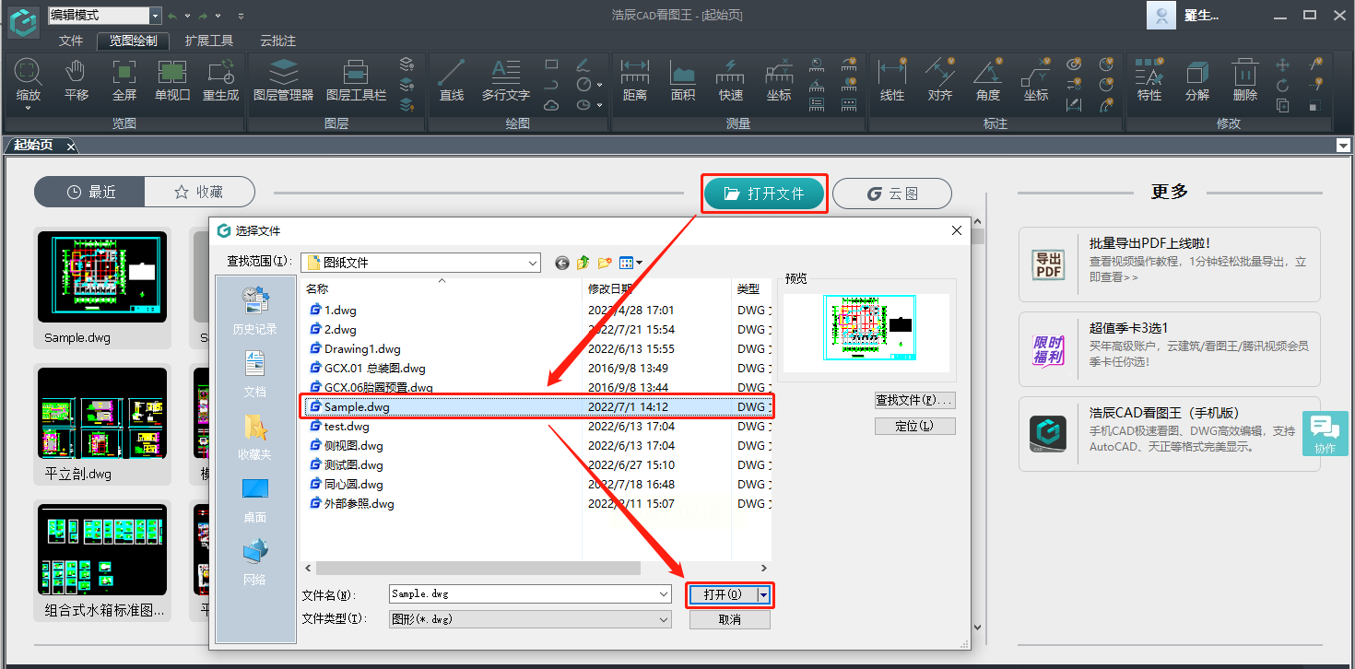Open the 云批注 ribbon tab

click(x=278, y=41)
